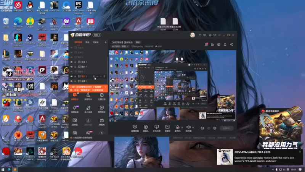Open the Windows Start menu
305x172 pixels.
click(3, 170)
